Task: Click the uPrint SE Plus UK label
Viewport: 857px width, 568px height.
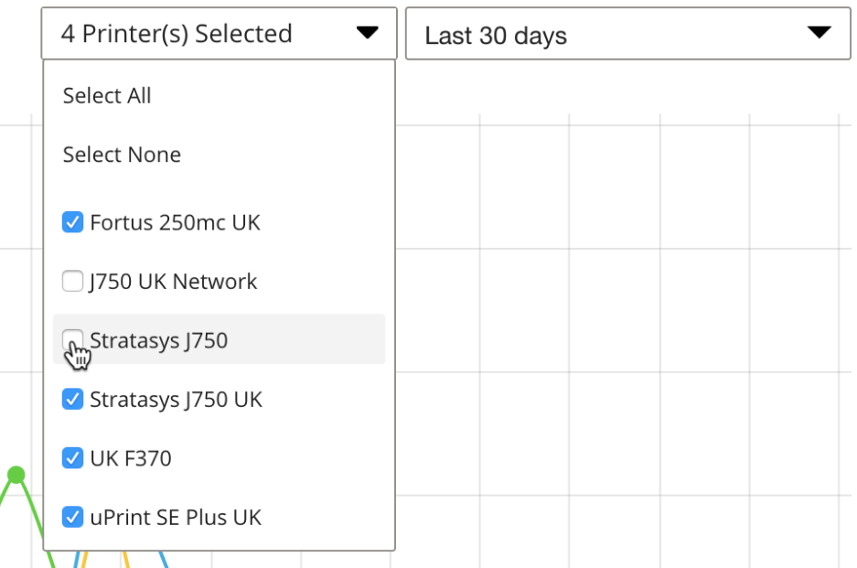Action: coord(176,518)
